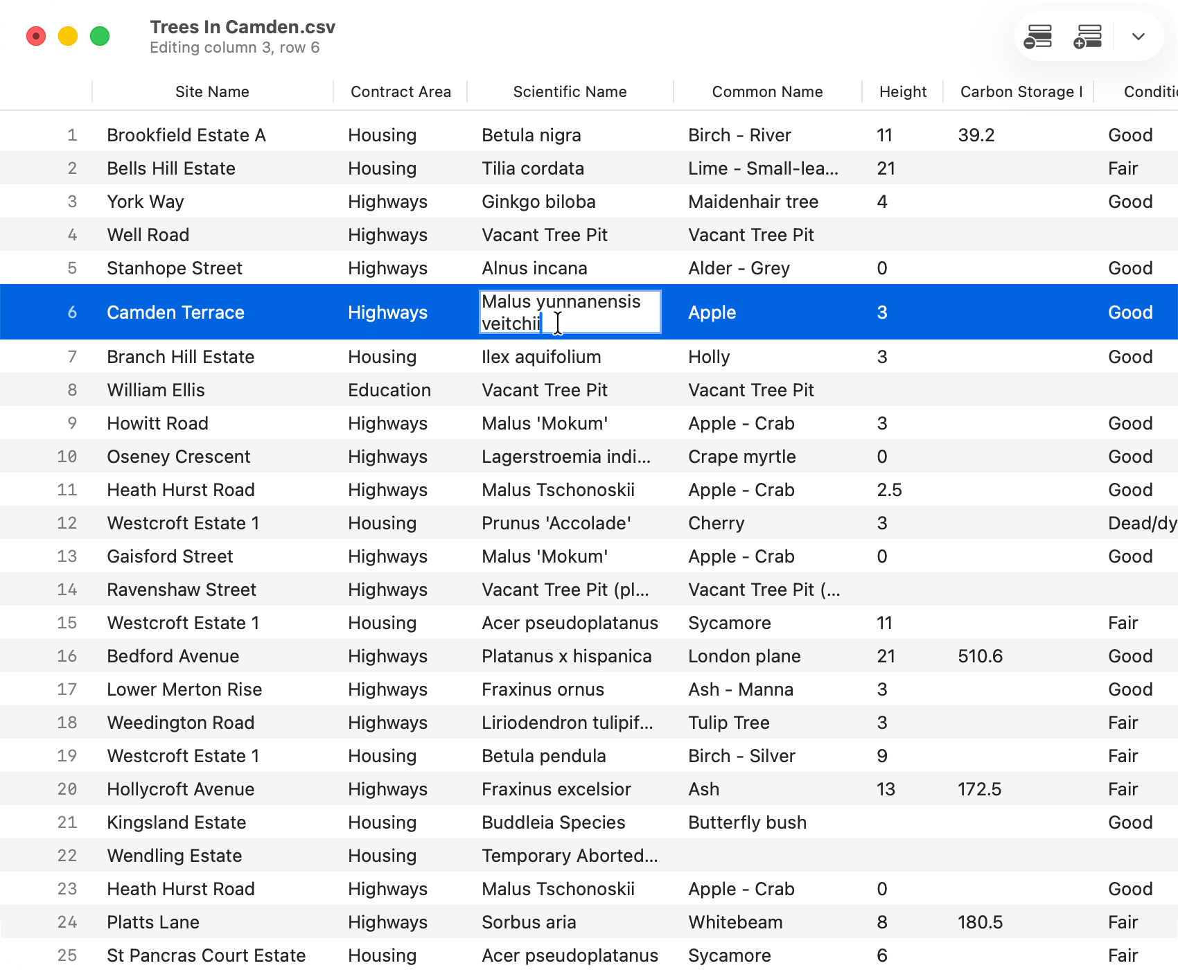Click the London plane cell
The width and height of the screenshot is (1178, 970).
(x=744, y=656)
